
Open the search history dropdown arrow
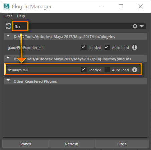pyautogui.click(x=142, y=26)
